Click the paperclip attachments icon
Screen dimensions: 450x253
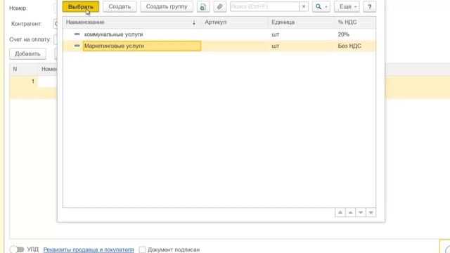click(220, 6)
